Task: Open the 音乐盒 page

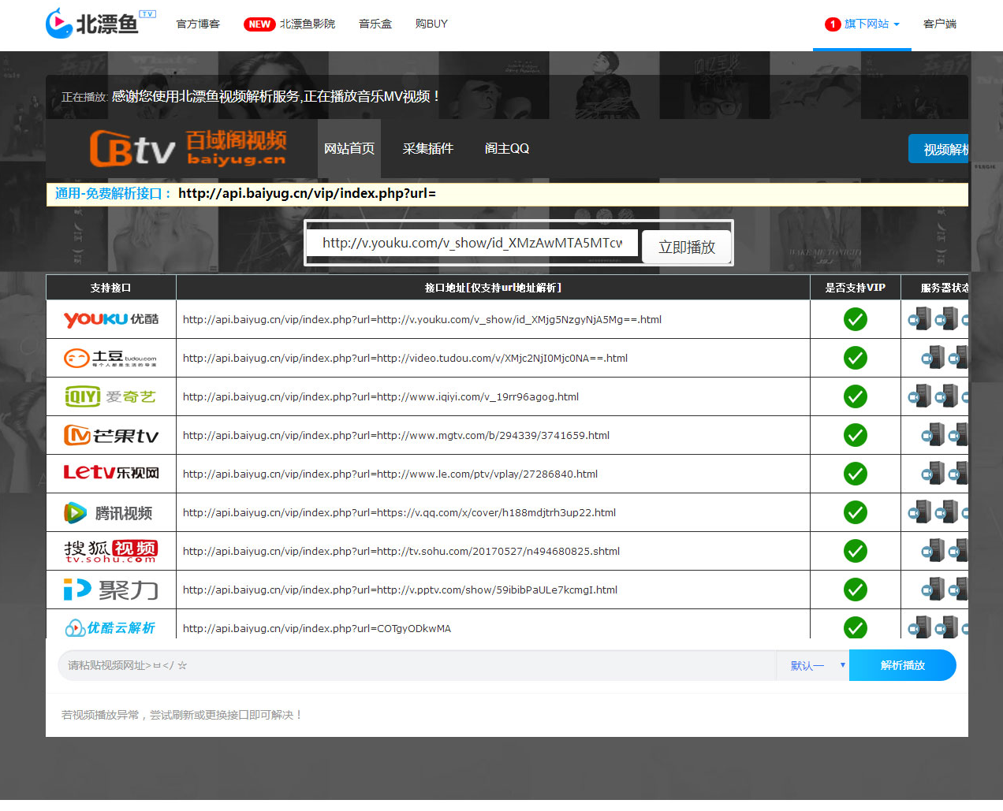Action: (x=375, y=24)
